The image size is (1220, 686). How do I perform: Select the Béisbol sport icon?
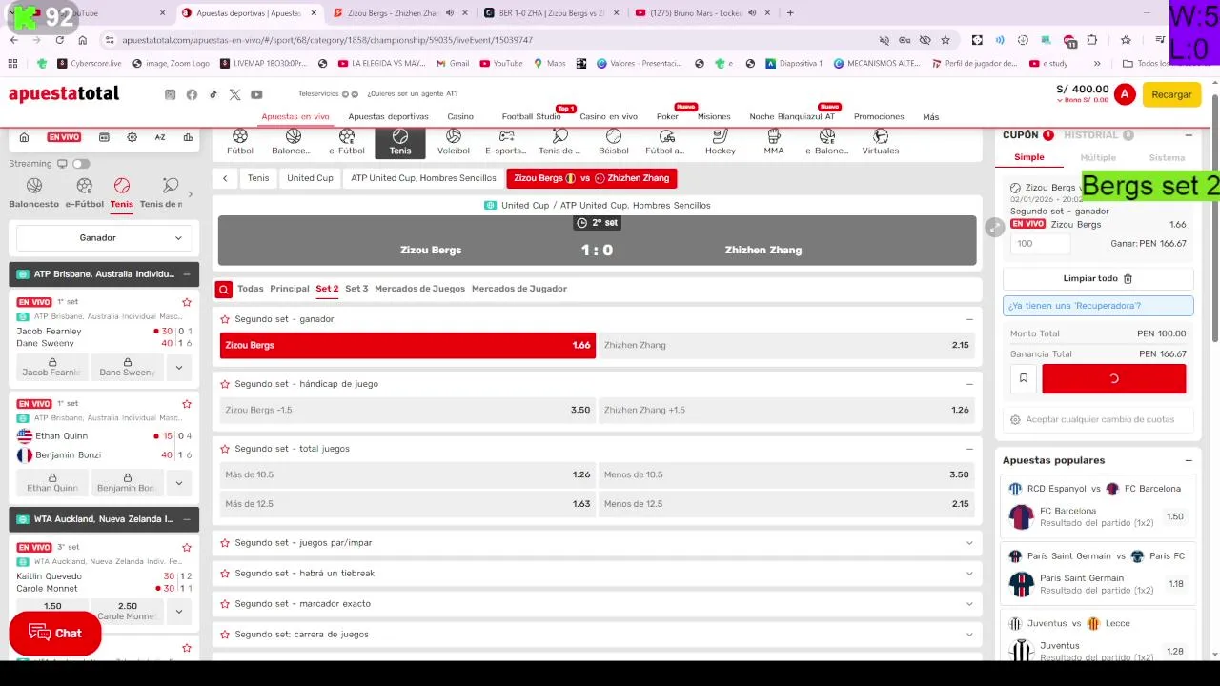pos(614,143)
